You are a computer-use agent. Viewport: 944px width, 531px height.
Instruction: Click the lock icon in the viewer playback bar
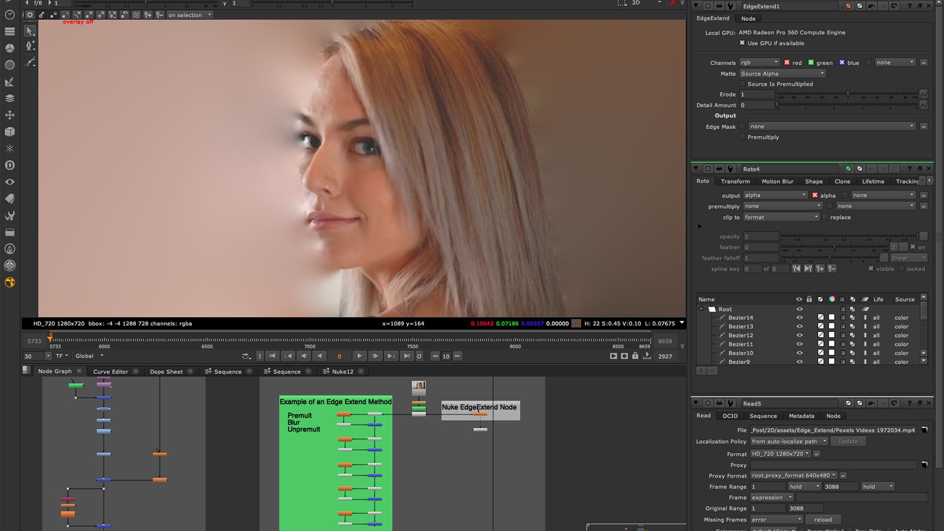(x=635, y=356)
